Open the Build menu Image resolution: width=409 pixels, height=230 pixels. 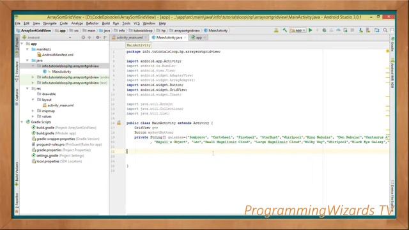coord(105,24)
